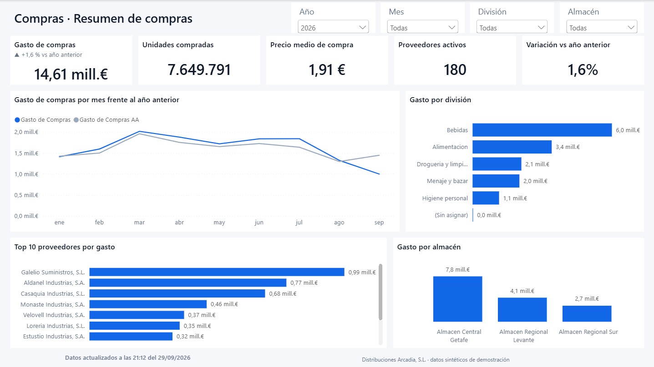The width and height of the screenshot is (654, 367).
Task: Click the 7.649.791 unidades compradas value
Action: pyautogui.click(x=199, y=70)
